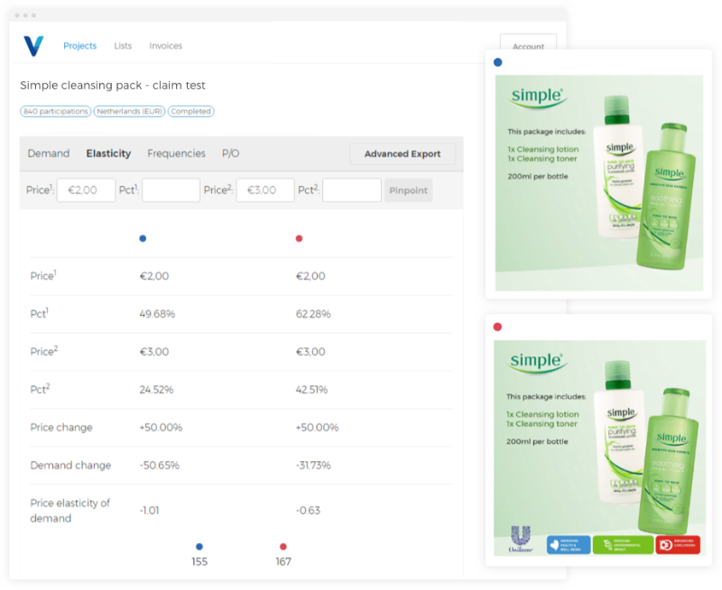The width and height of the screenshot is (722, 590).
Task: Click the red enhancing livelihoods badge
Action: coord(678,545)
